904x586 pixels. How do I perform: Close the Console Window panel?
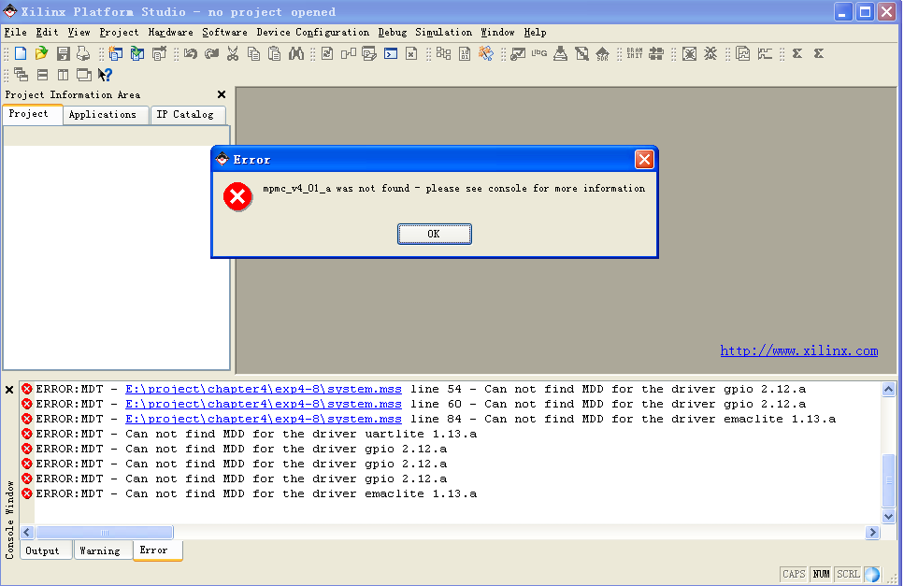click(9, 390)
